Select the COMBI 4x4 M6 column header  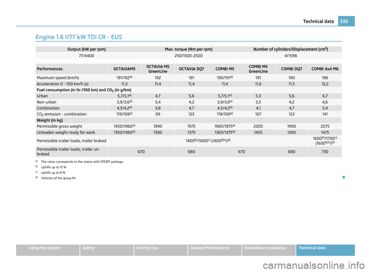coord(325,69)
